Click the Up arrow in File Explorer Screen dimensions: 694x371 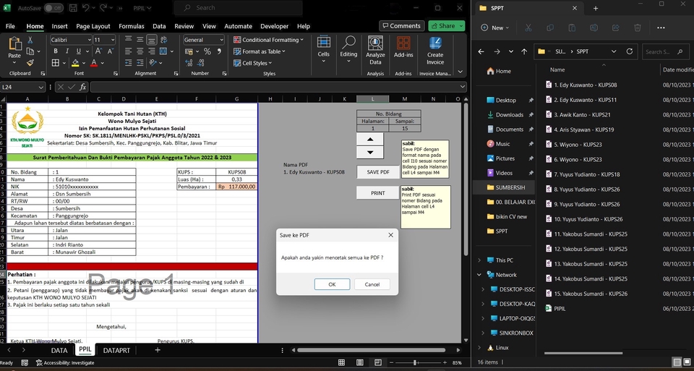(524, 52)
